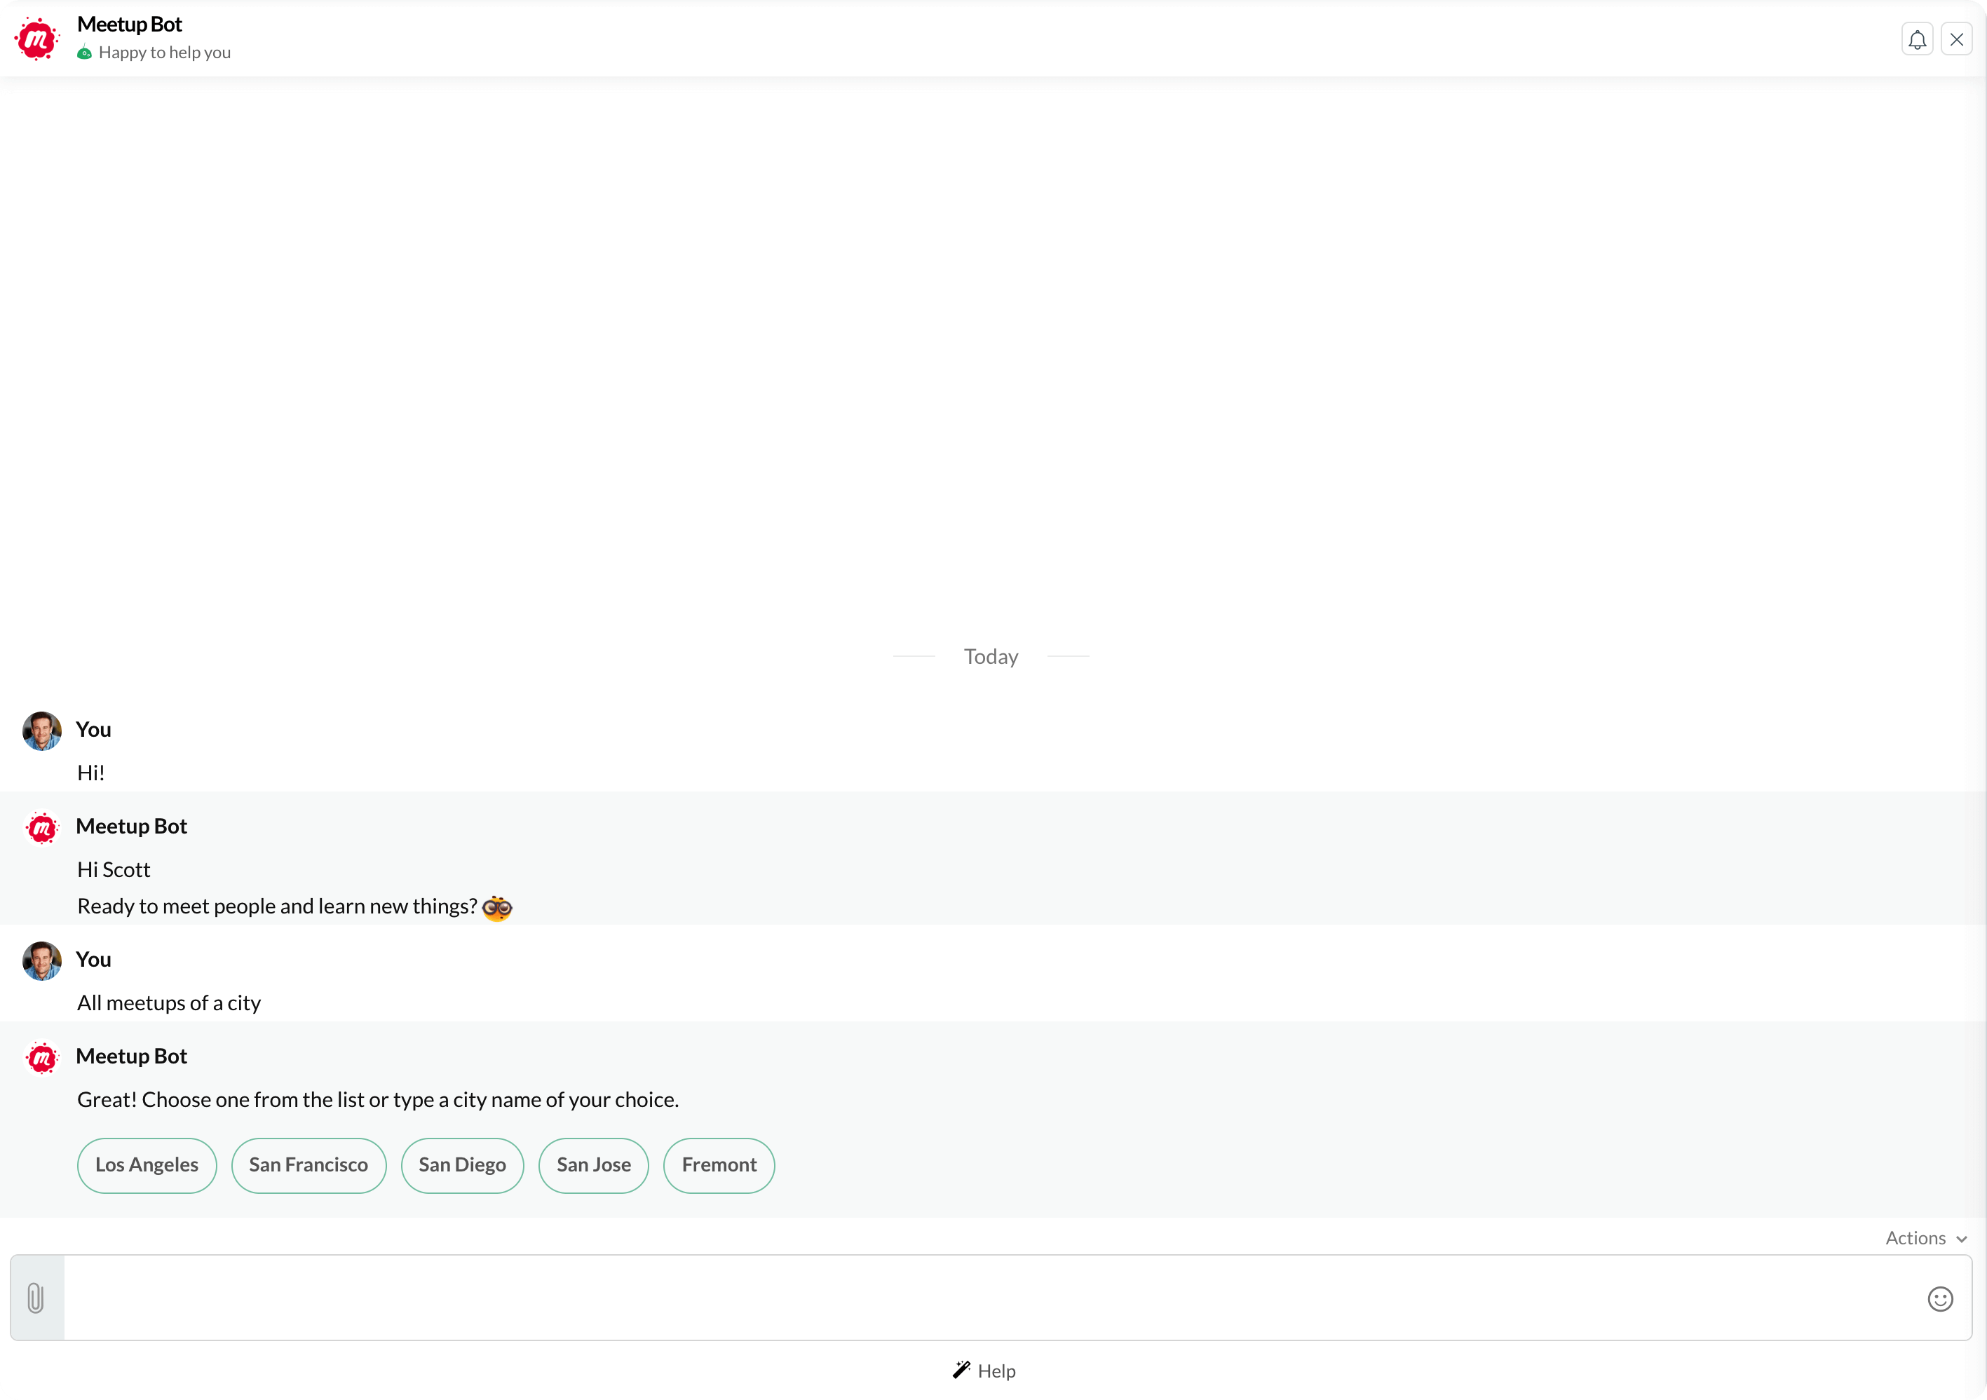This screenshot has width=1987, height=1400.
Task: Click the emoji smiley face icon
Action: pyautogui.click(x=1940, y=1298)
